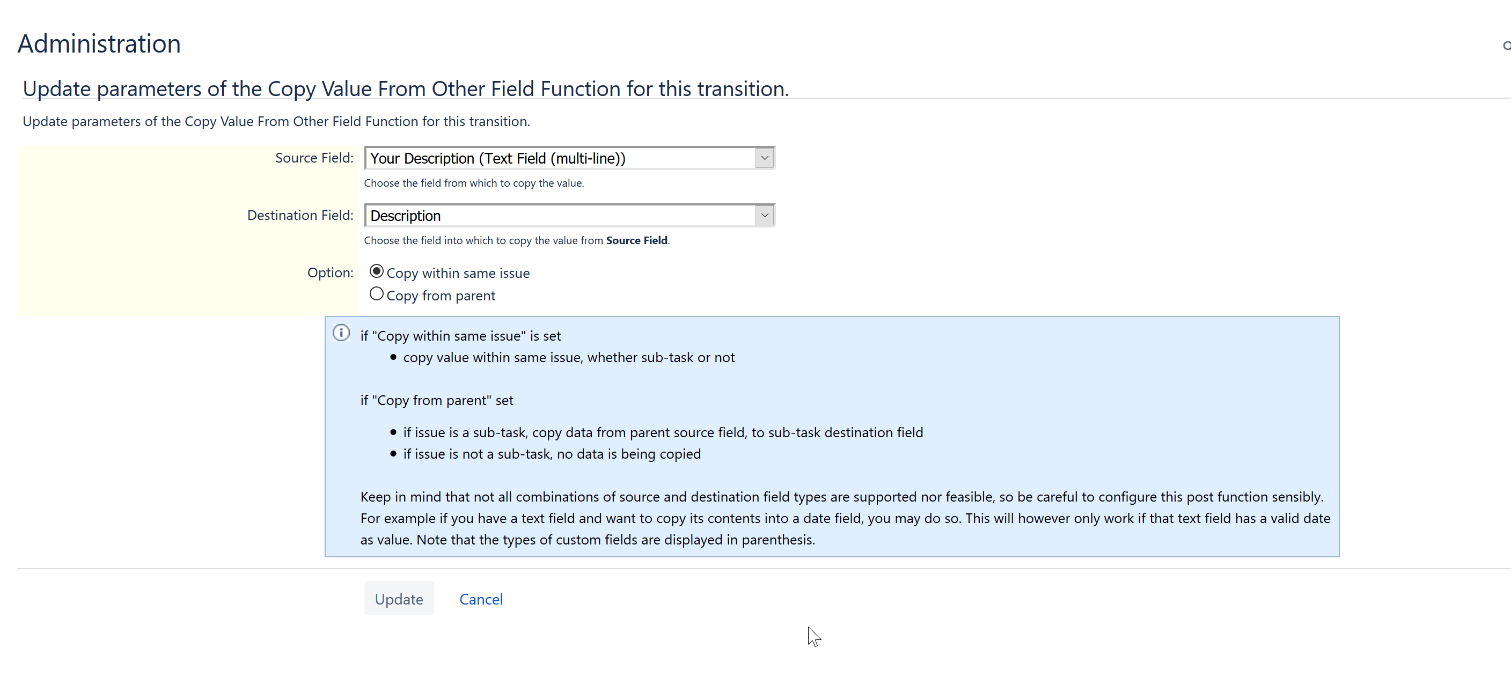
Task: Click the Cancel link
Action: [480, 599]
